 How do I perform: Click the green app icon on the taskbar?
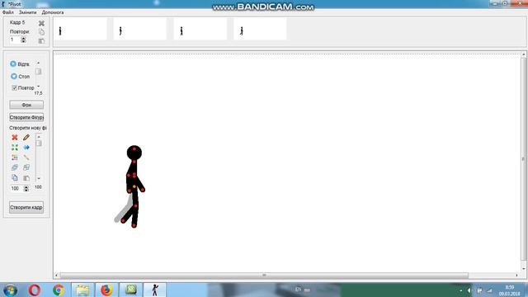(x=130, y=290)
